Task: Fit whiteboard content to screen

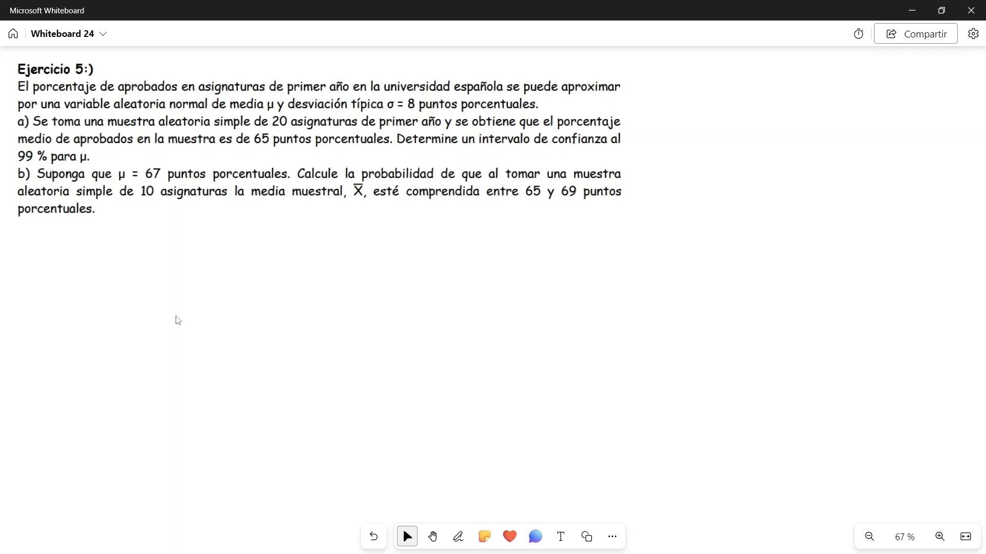Action: (965, 537)
